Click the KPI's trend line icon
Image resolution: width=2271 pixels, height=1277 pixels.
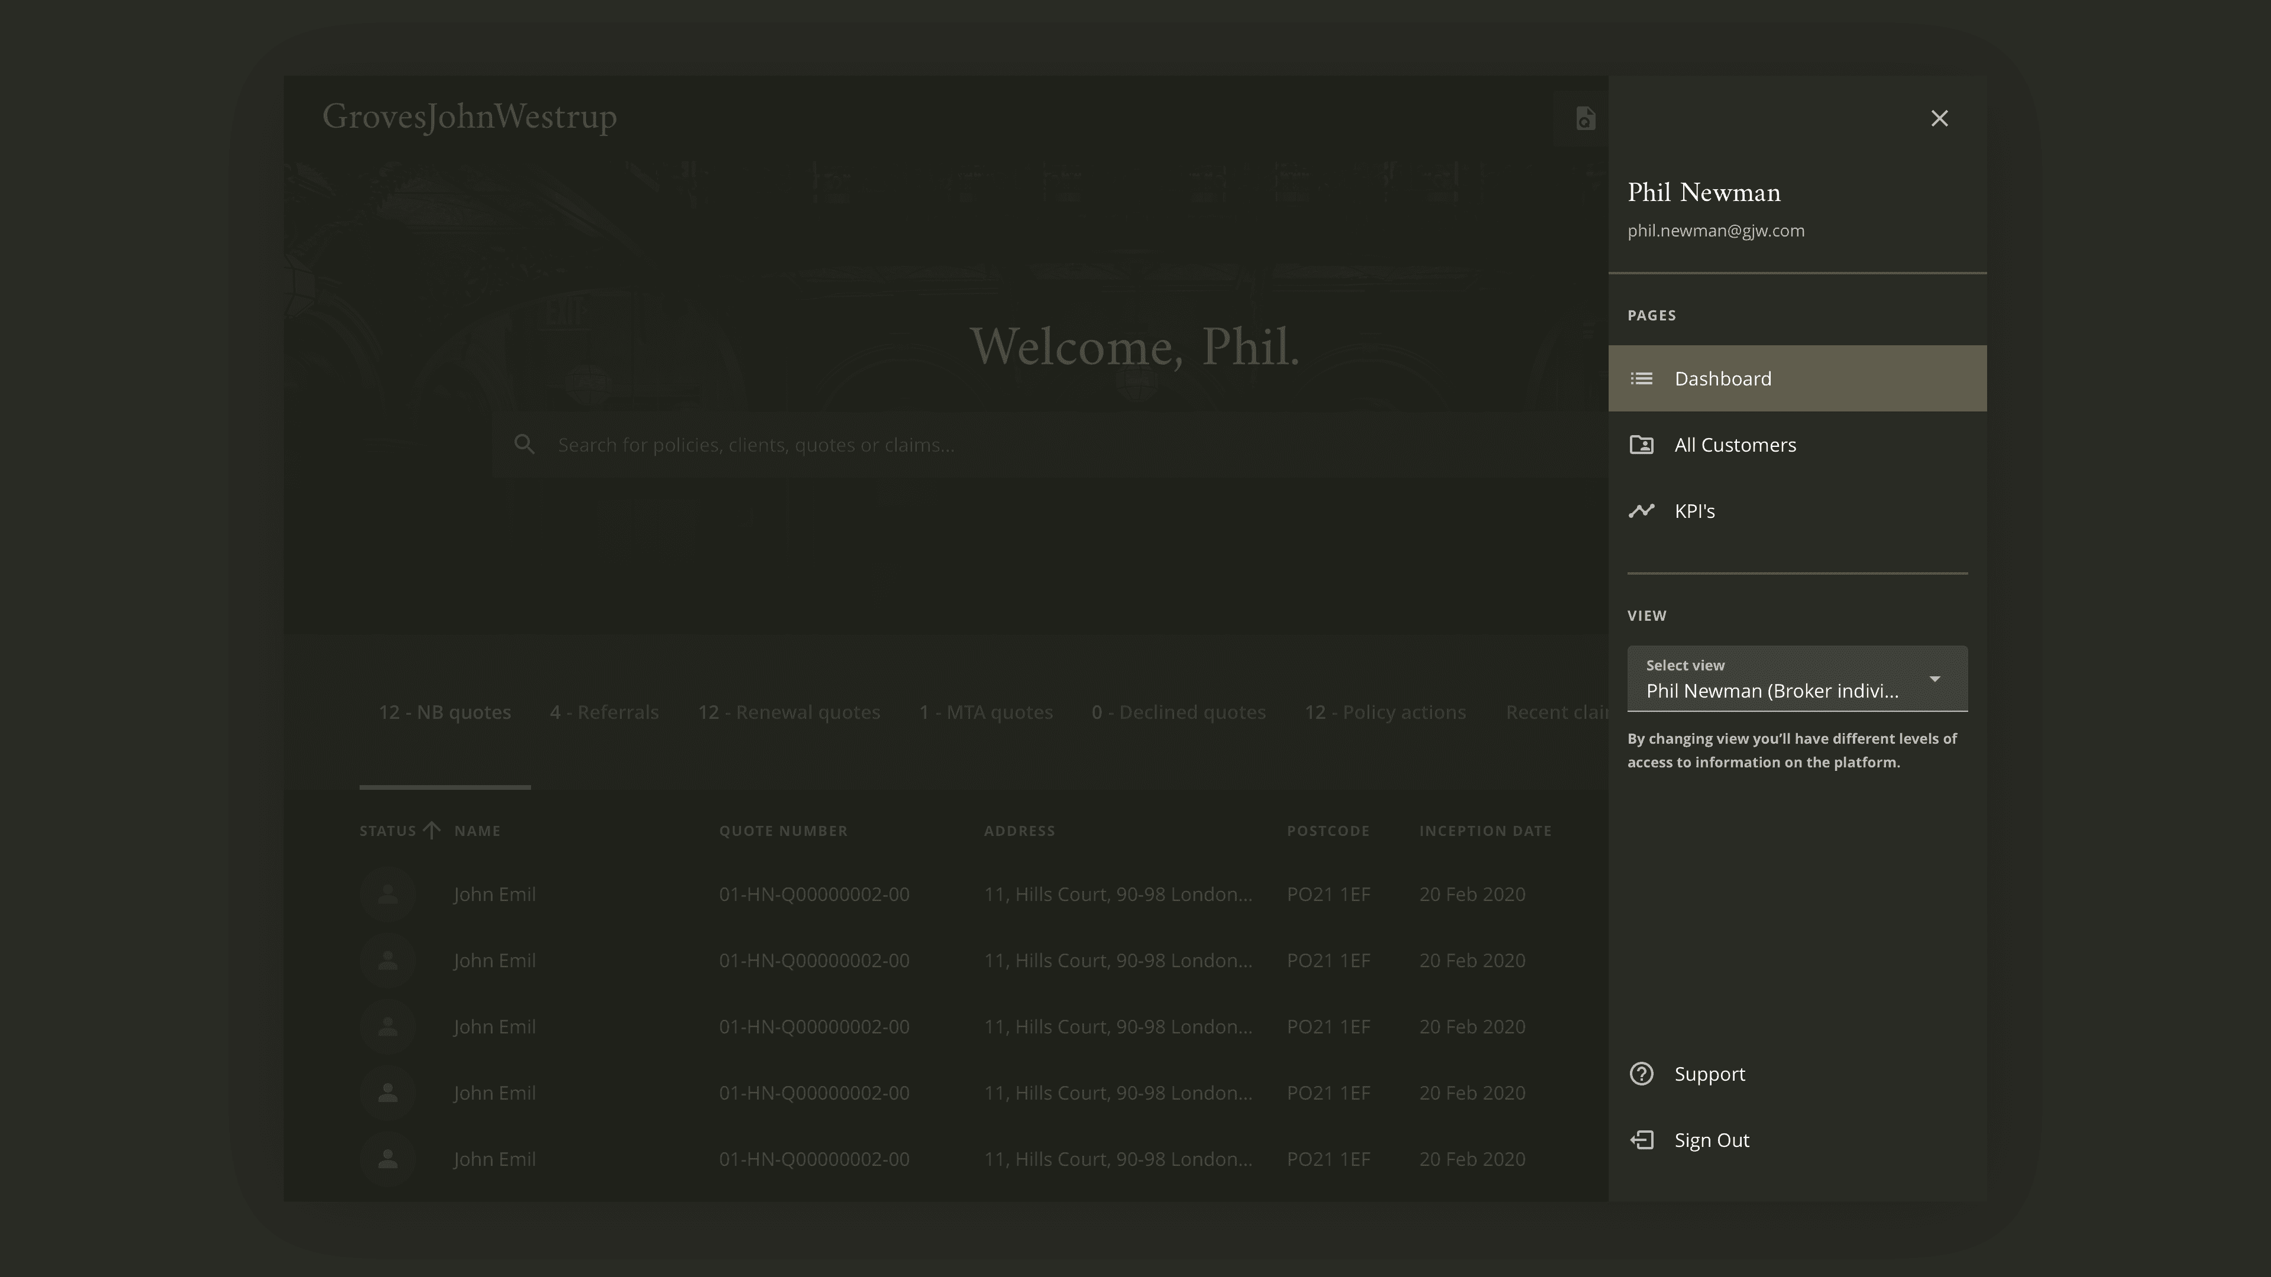coord(1641,510)
